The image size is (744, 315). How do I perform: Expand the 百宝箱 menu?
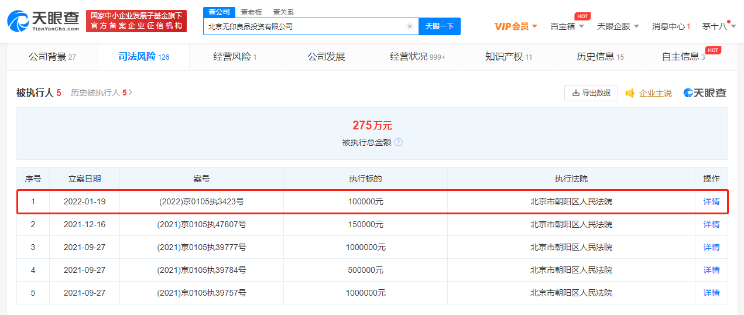pos(567,26)
